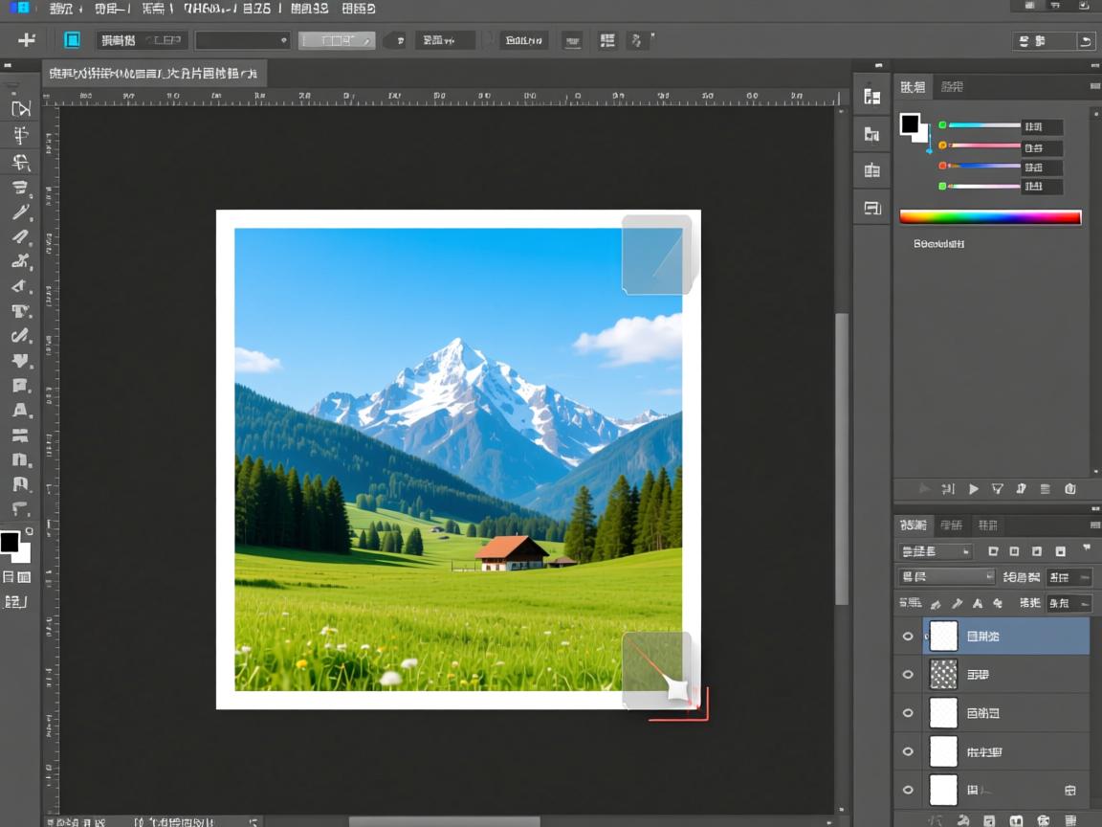Click the play button below color panel

[974, 489]
